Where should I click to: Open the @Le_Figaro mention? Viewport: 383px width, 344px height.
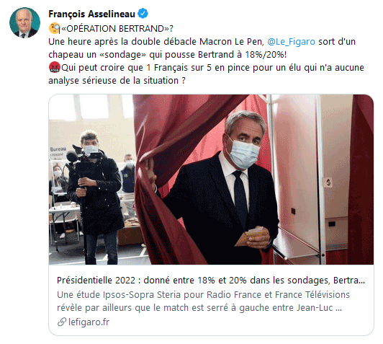pos(291,42)
